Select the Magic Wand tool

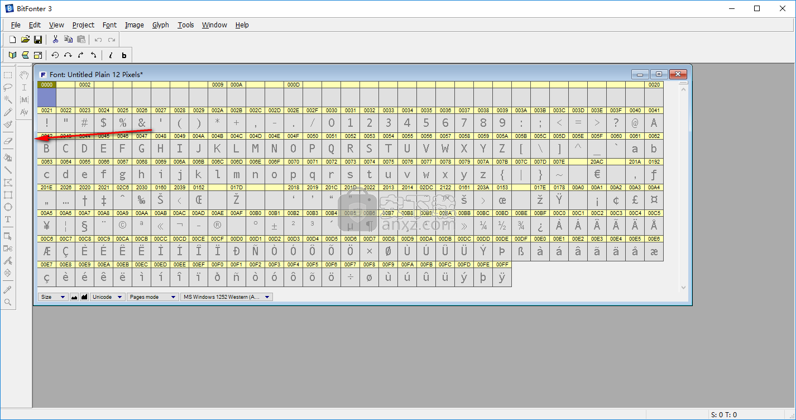[x=8, y=99]
